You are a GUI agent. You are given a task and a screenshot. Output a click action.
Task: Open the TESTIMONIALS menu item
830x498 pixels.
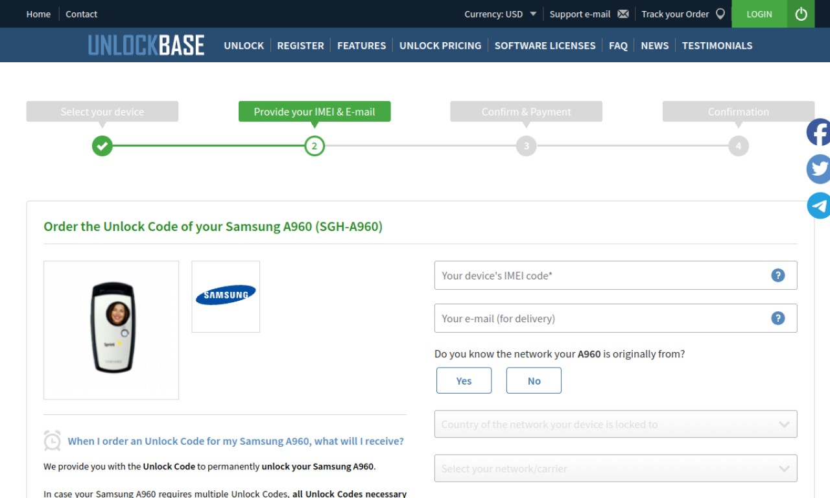pos(717,45)
